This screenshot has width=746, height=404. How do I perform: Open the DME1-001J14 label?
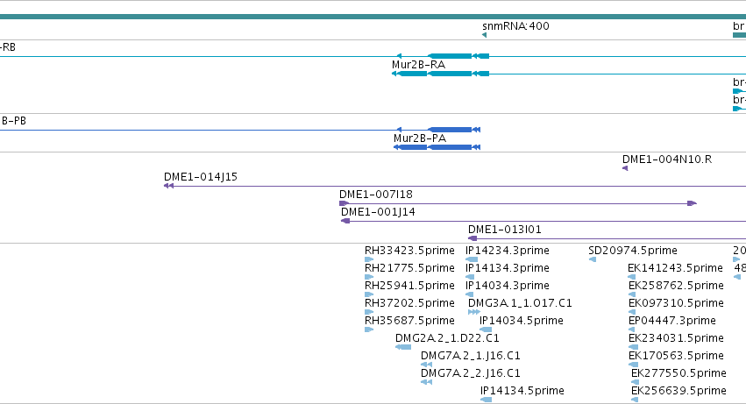378,212
